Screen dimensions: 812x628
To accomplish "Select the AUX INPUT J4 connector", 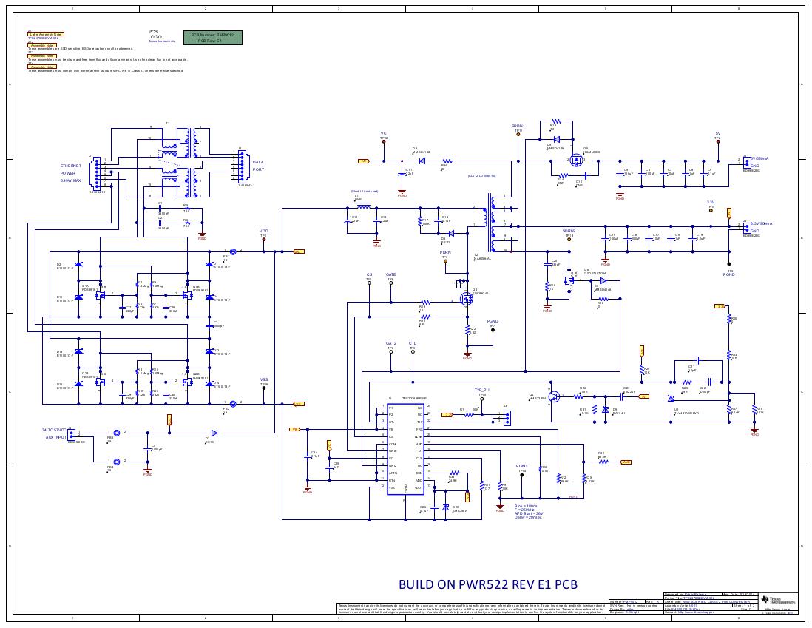I will coord(72,435).
